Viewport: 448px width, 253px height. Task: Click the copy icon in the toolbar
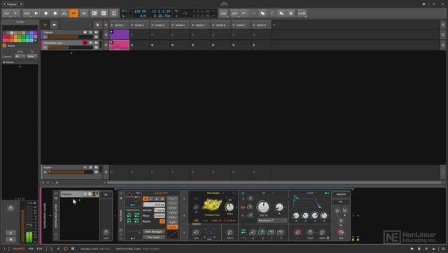(x=262, y=13)
